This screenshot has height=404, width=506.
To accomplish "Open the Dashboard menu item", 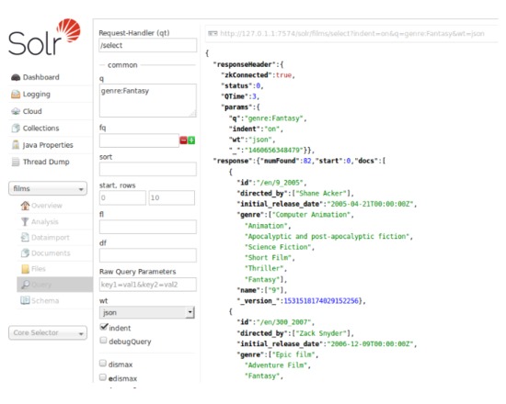I will 41,77.
